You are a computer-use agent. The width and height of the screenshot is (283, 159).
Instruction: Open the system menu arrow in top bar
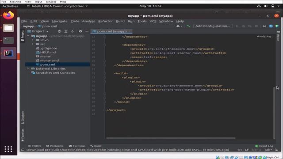(279, 6)
